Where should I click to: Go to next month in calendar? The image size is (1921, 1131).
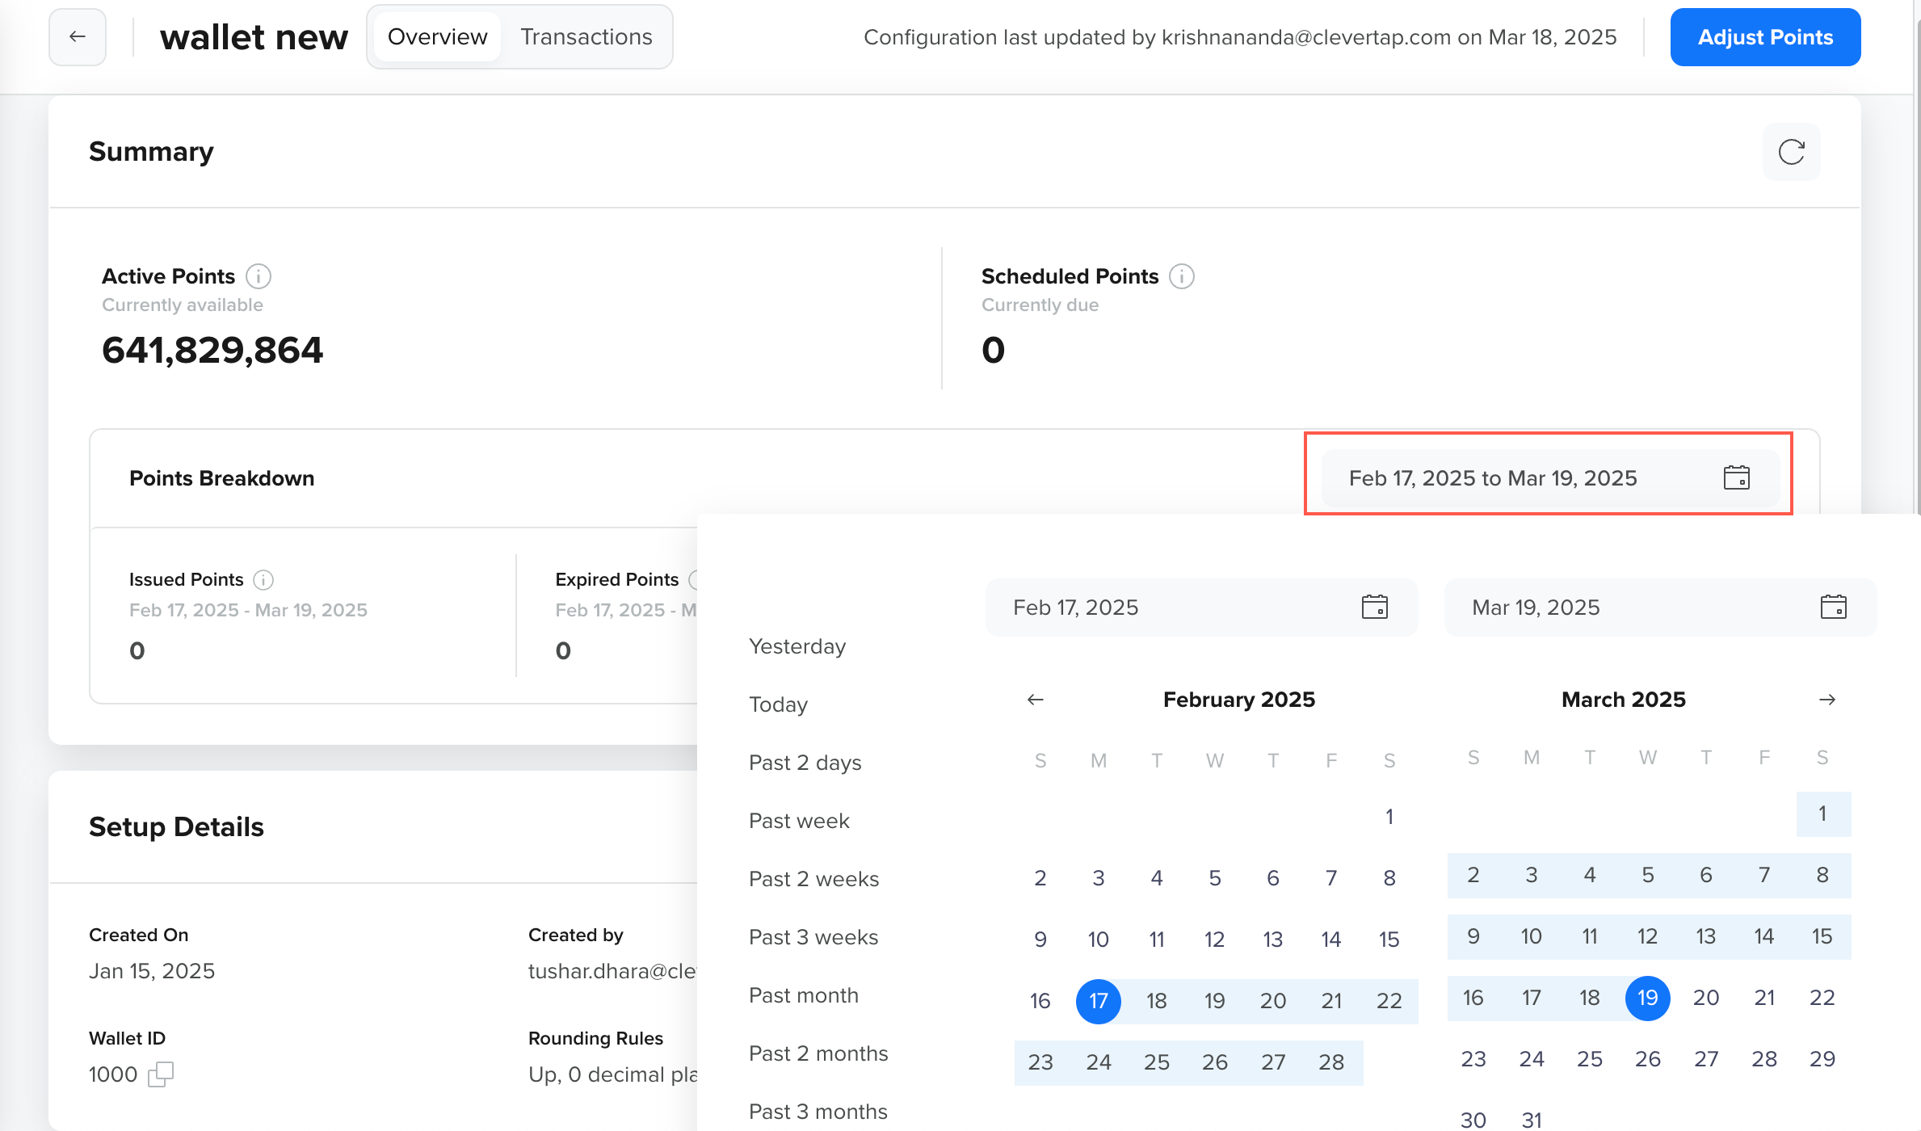click(x=1827, y=700)
